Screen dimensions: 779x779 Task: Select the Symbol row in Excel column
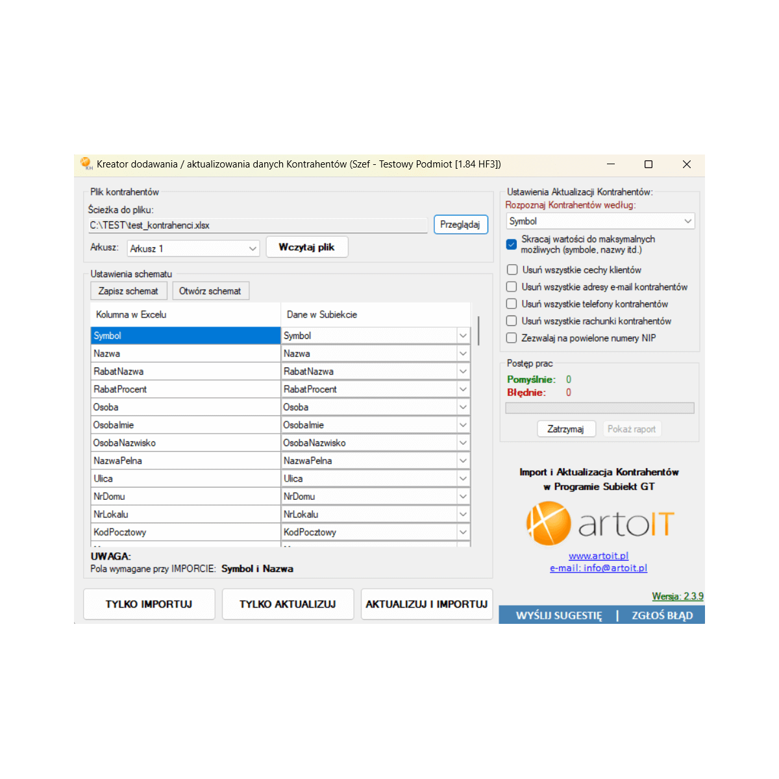tap(185, 336)
